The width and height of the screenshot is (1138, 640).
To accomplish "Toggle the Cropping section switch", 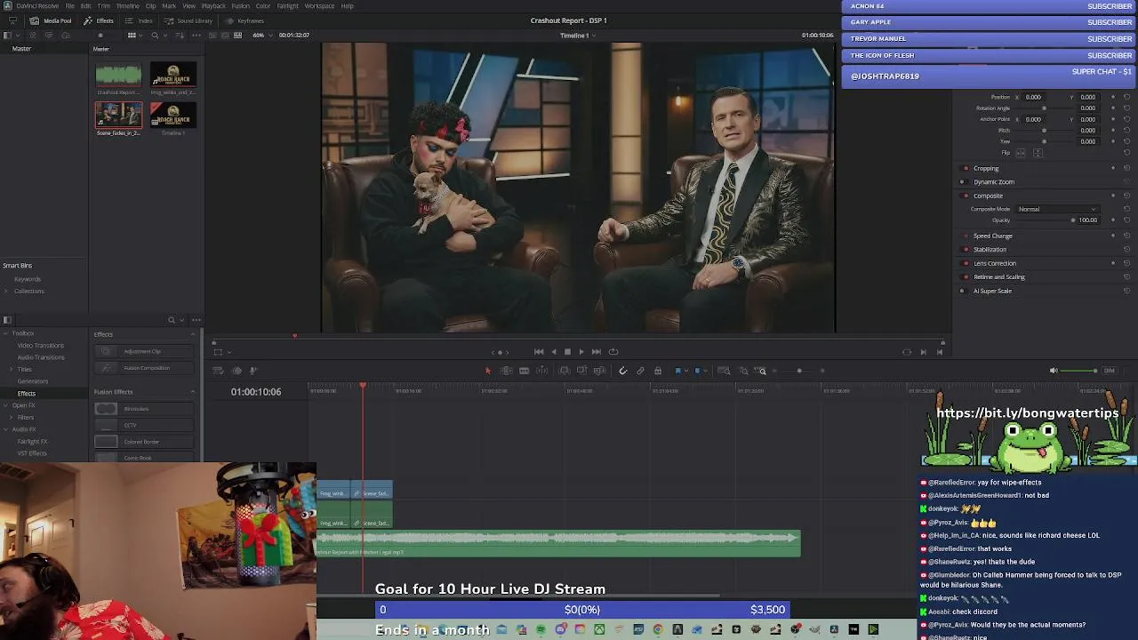I will (x=966, y=168).
